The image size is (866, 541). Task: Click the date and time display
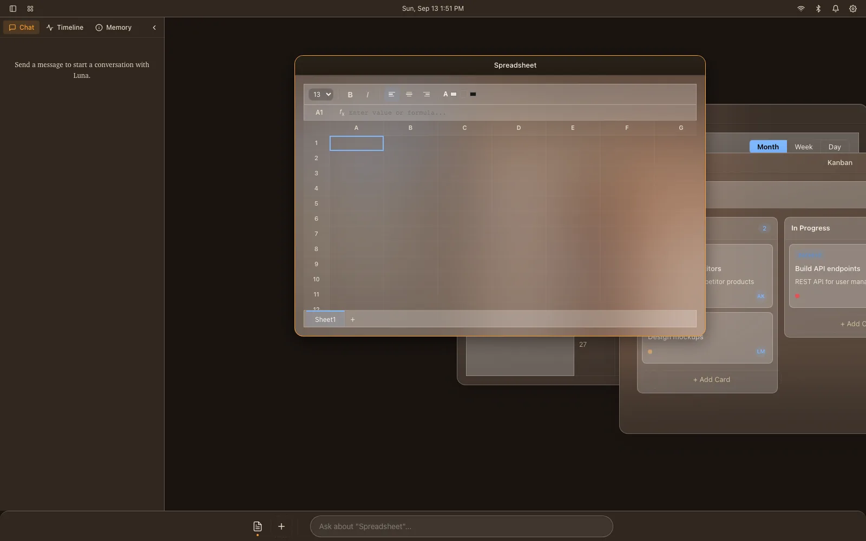pos(433,9)
